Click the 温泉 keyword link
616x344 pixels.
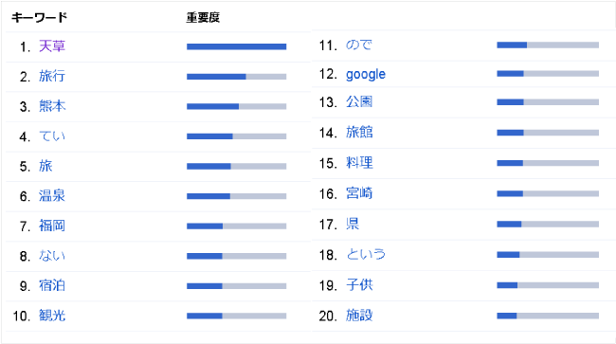(52, 195)
